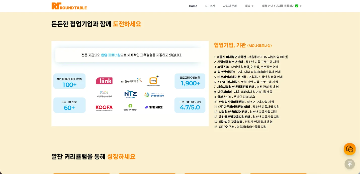Click the NINE HIRE partner logo
The image size is (360, 174).
click(154, 107)
